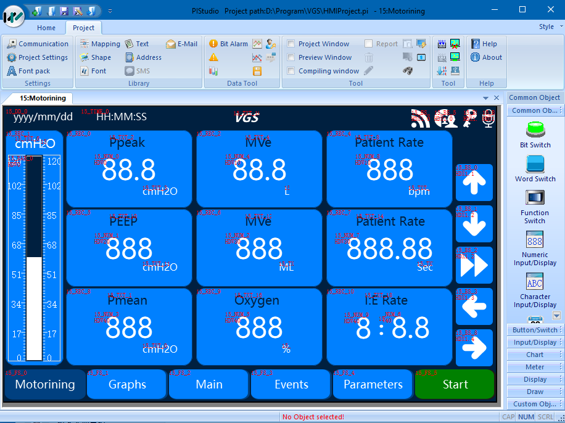Open the Shape library
This screenshot has height=423, width=565.
[95, 57]
